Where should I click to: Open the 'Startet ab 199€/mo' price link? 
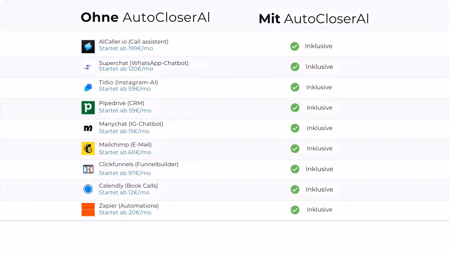126,48
